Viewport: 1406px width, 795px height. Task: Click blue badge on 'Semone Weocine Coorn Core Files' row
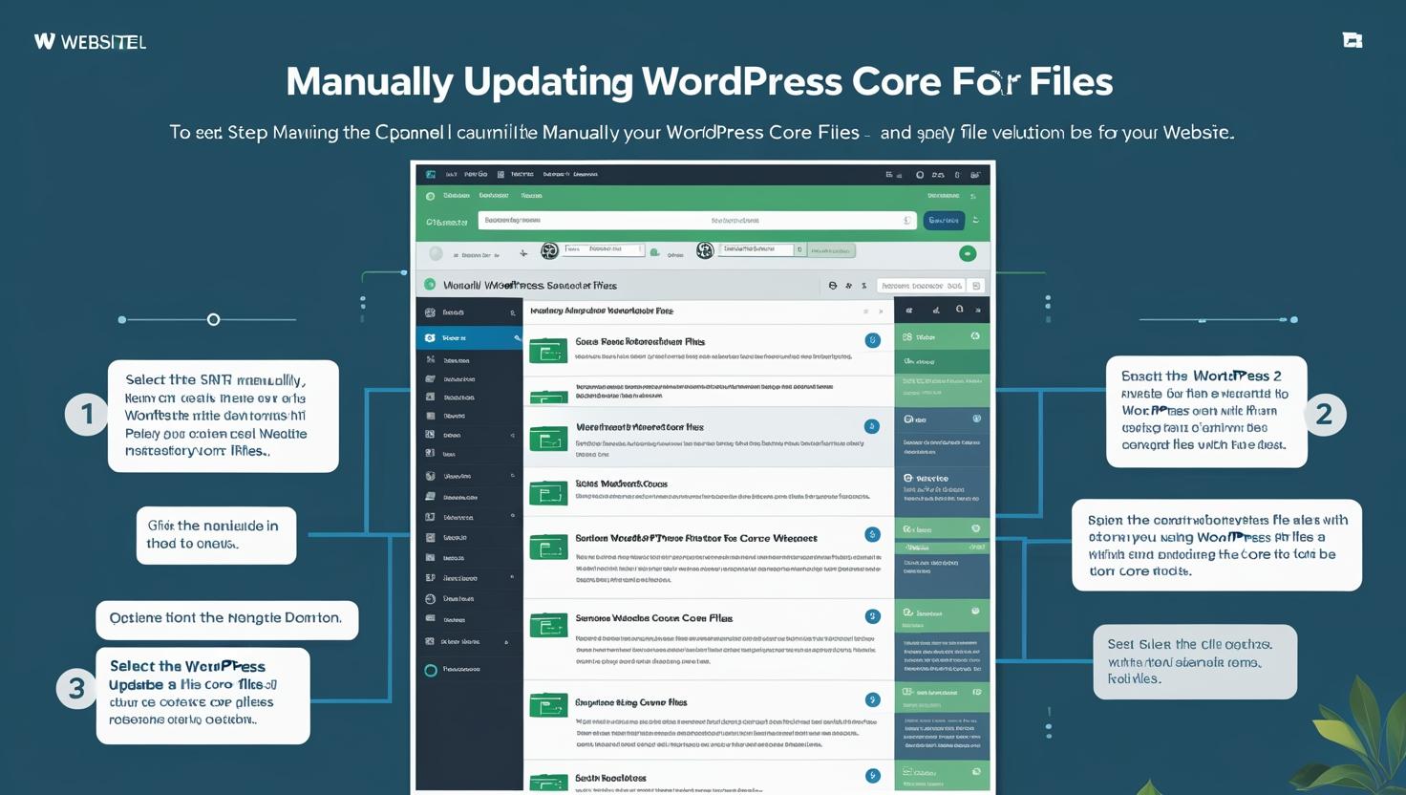coord(872,616)
